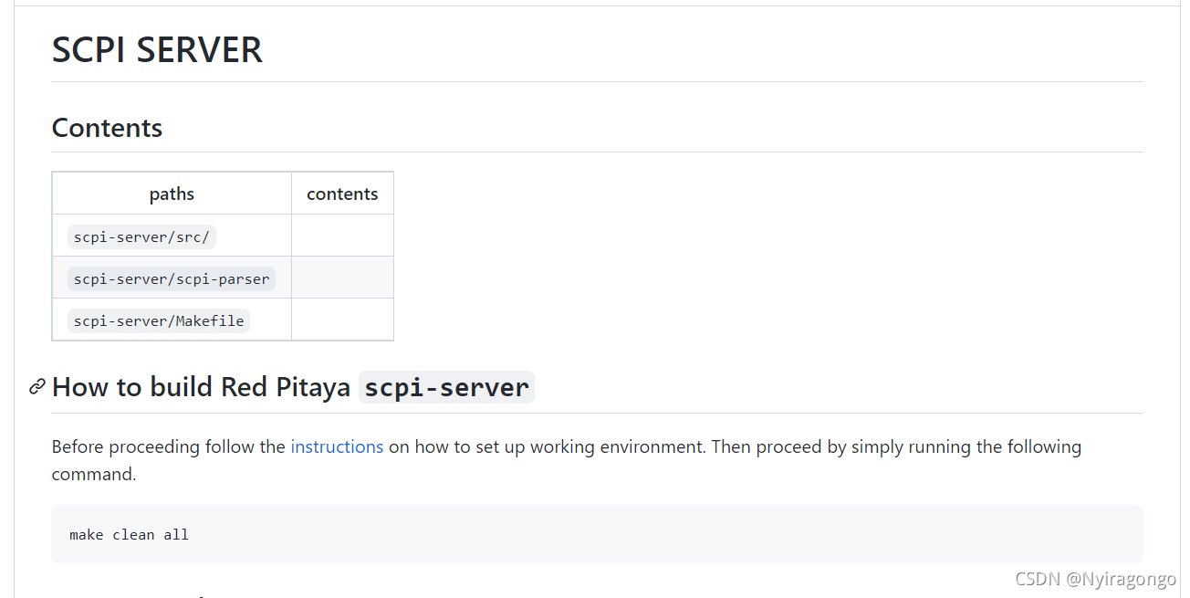Select the scpi-server/Makefile cell

click(x=172, y=320)
